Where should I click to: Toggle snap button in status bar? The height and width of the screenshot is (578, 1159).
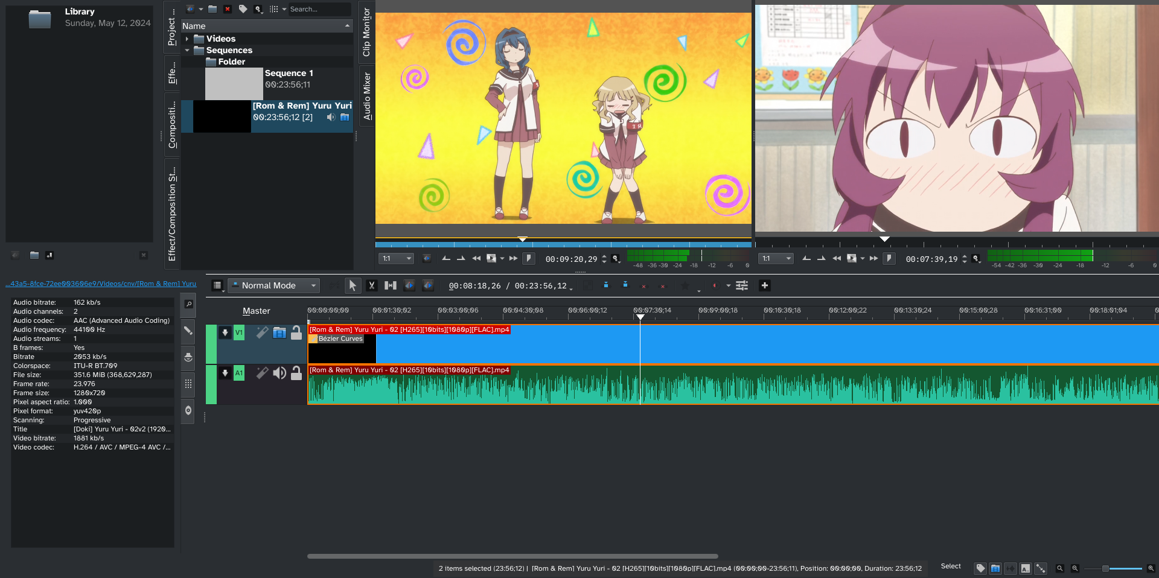(x=1041, y=568)
